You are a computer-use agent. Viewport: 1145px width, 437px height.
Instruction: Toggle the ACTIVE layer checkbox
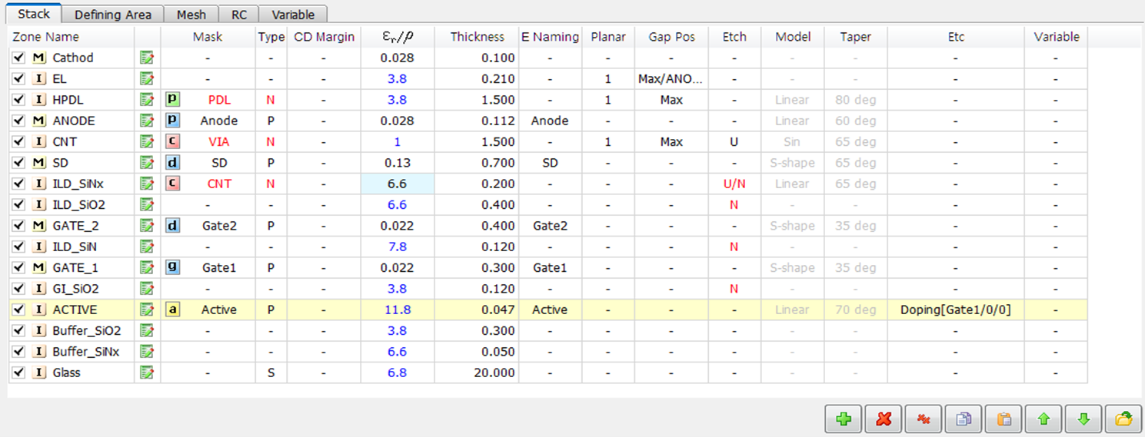[19, 310]
